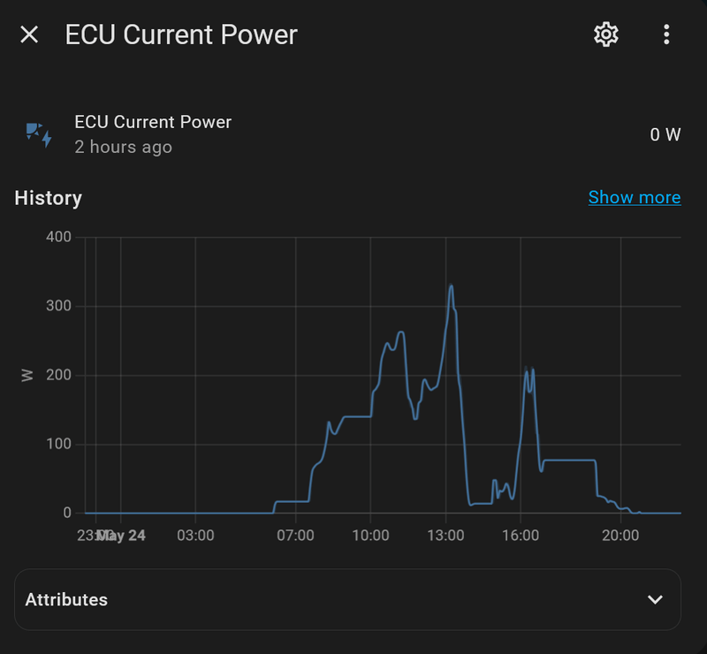Click the 400 label on power axis

[59, 237]
